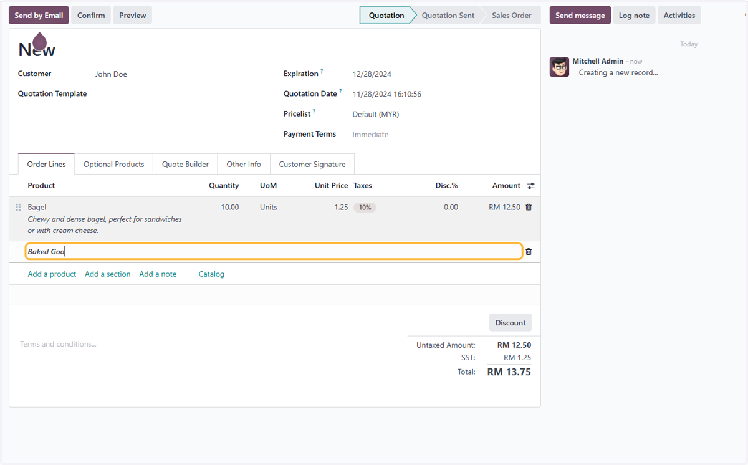Image resolution: width=748 pixels, height=465 pixels.
Task: Click the RM 12.50 amount in Bagel row
Action: (504, 207)
